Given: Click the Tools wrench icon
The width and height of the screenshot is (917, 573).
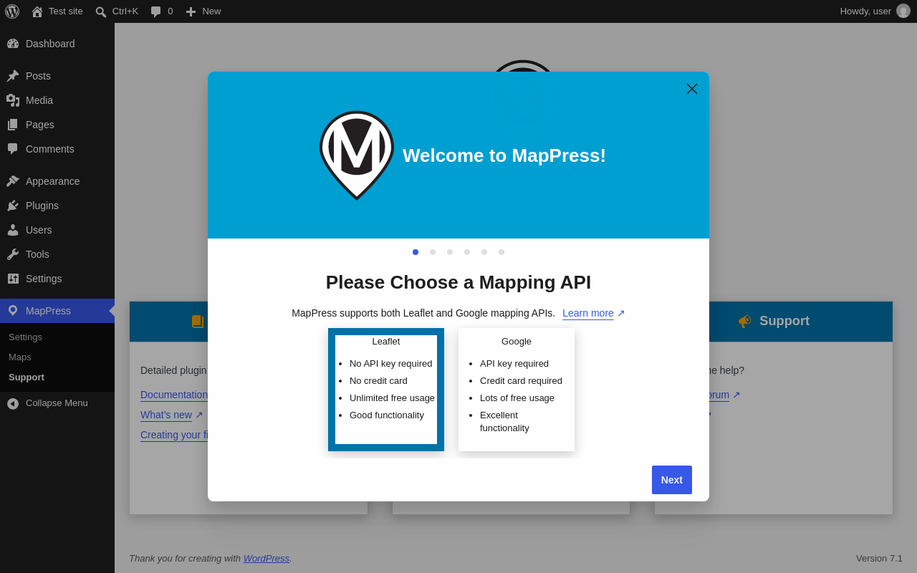Looking at the screenshot, I should (13, 254).
